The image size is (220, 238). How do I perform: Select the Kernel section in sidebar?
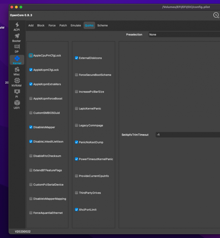17,60
